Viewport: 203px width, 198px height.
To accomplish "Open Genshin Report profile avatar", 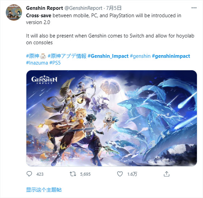I will point(14,12).
